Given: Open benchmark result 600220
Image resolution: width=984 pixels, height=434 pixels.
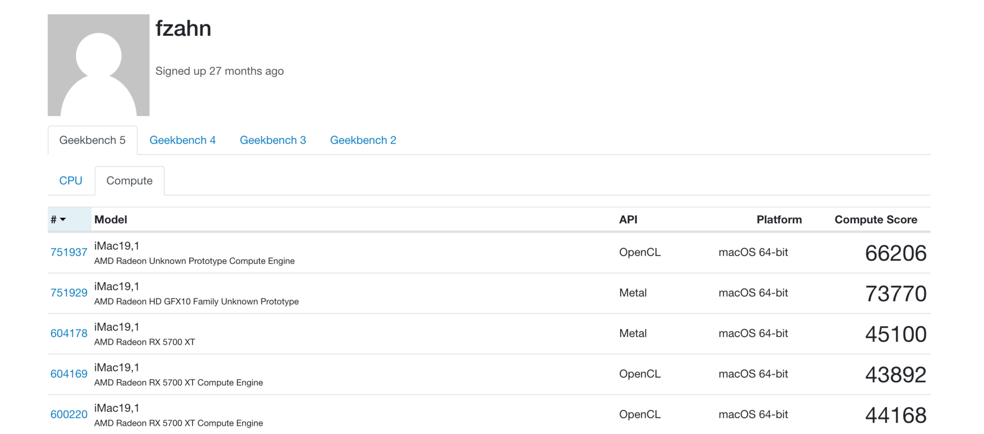Looking at the screenshot, I should click(x=69, y=415).
